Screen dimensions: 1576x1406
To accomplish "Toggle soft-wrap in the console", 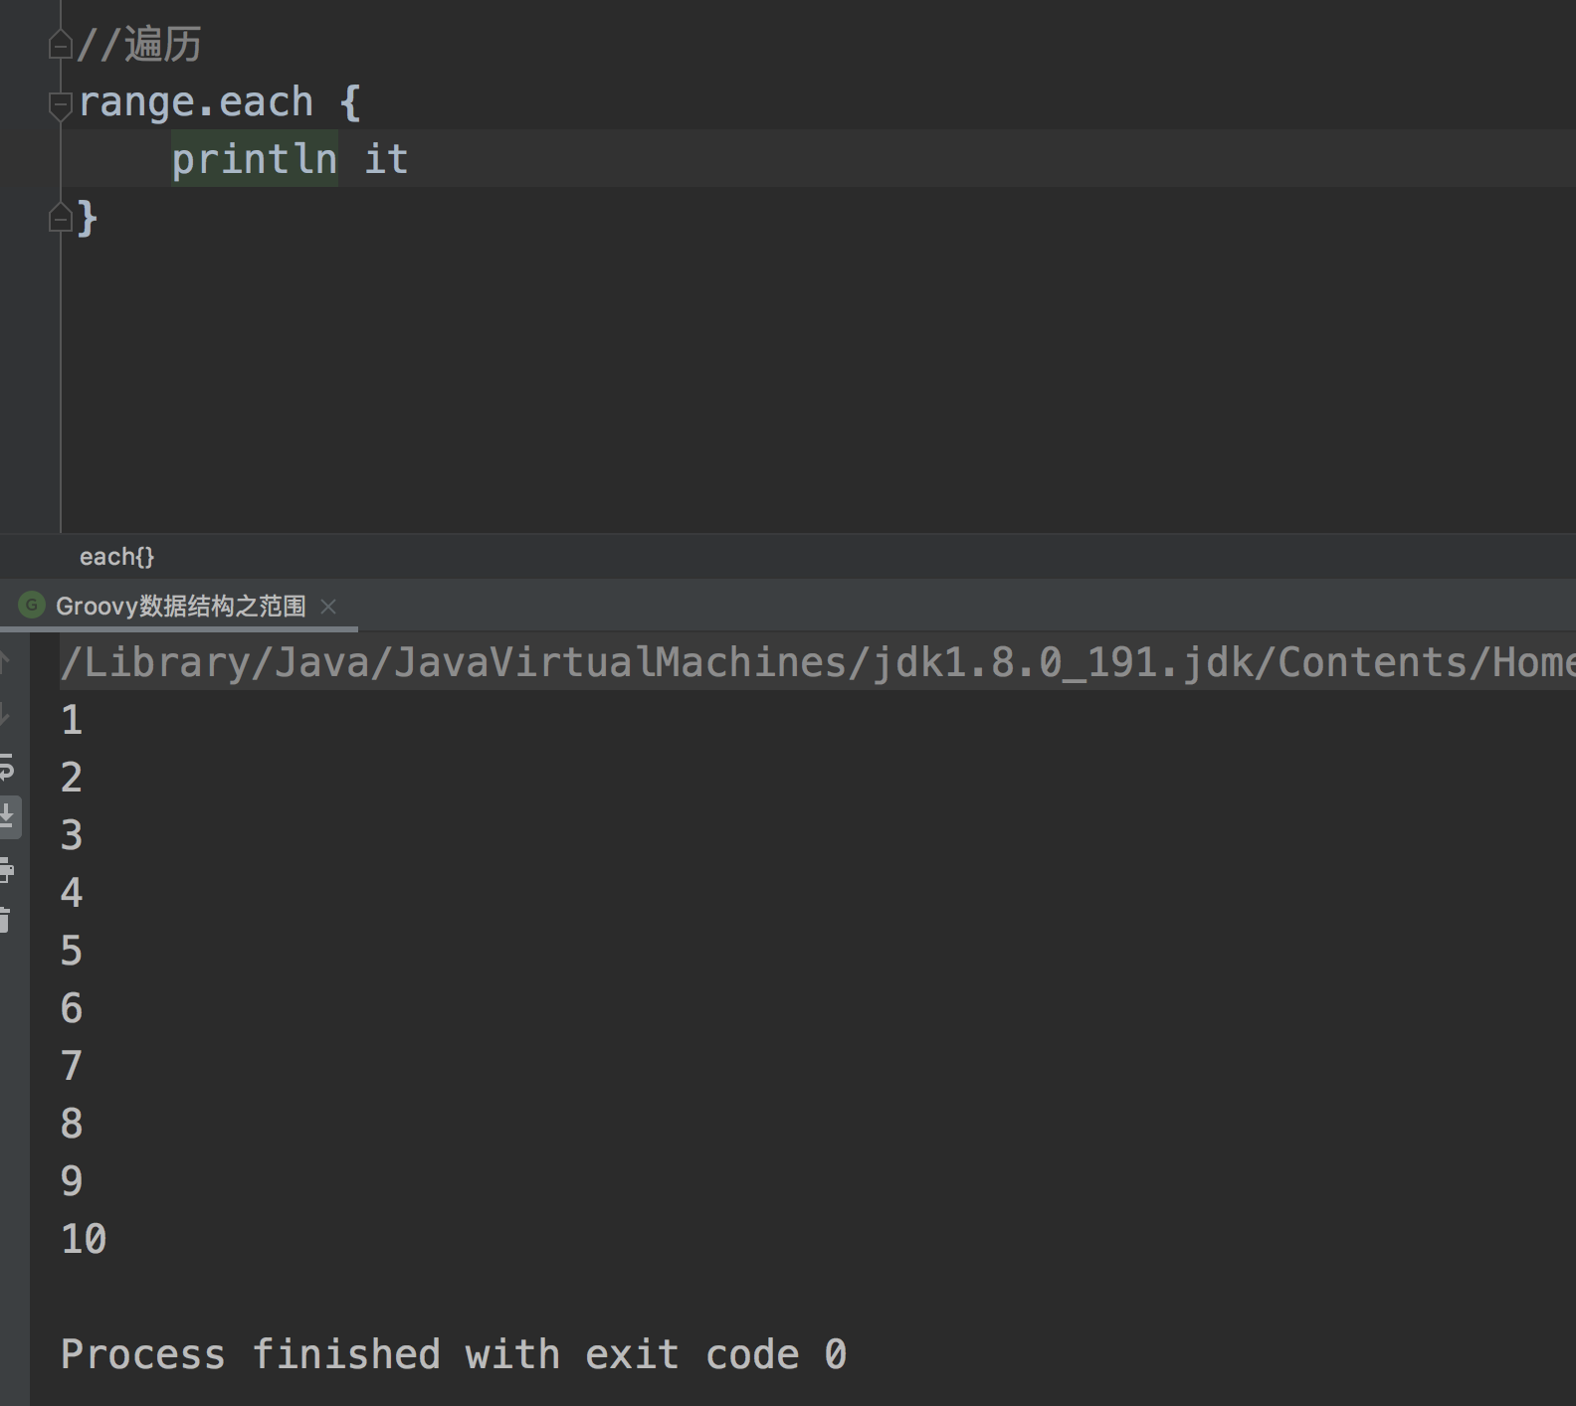I will pyautogui.click(x=6, y=768).
